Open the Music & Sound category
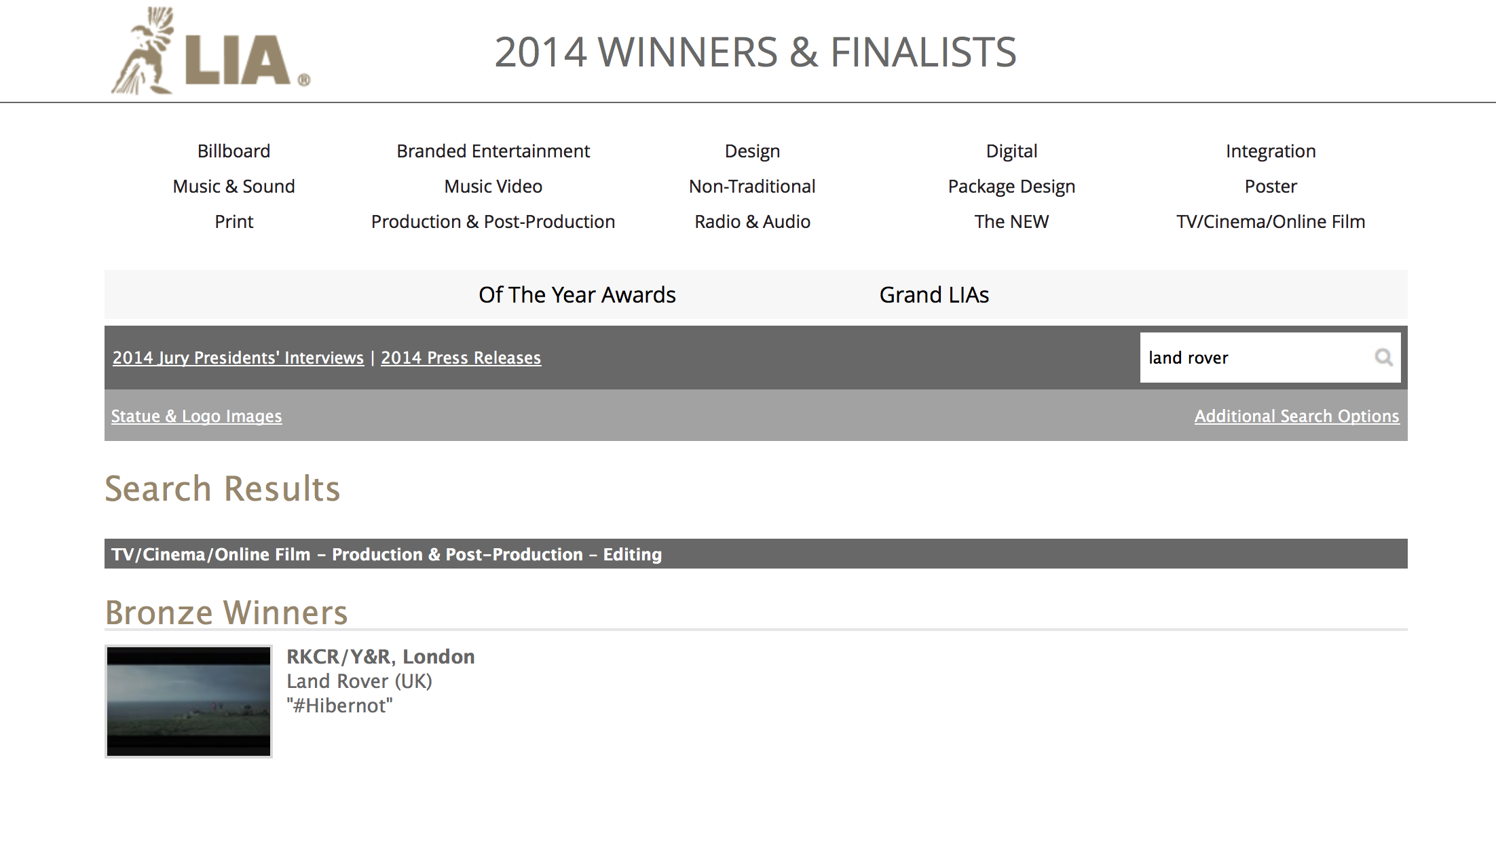This screenshot has width=1496, height=863. (233, 186)
